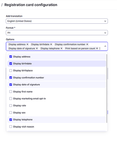The height and width of the screenshot is (144, 117).
Task: Remove the Display telephone tag
Action: 61,48
